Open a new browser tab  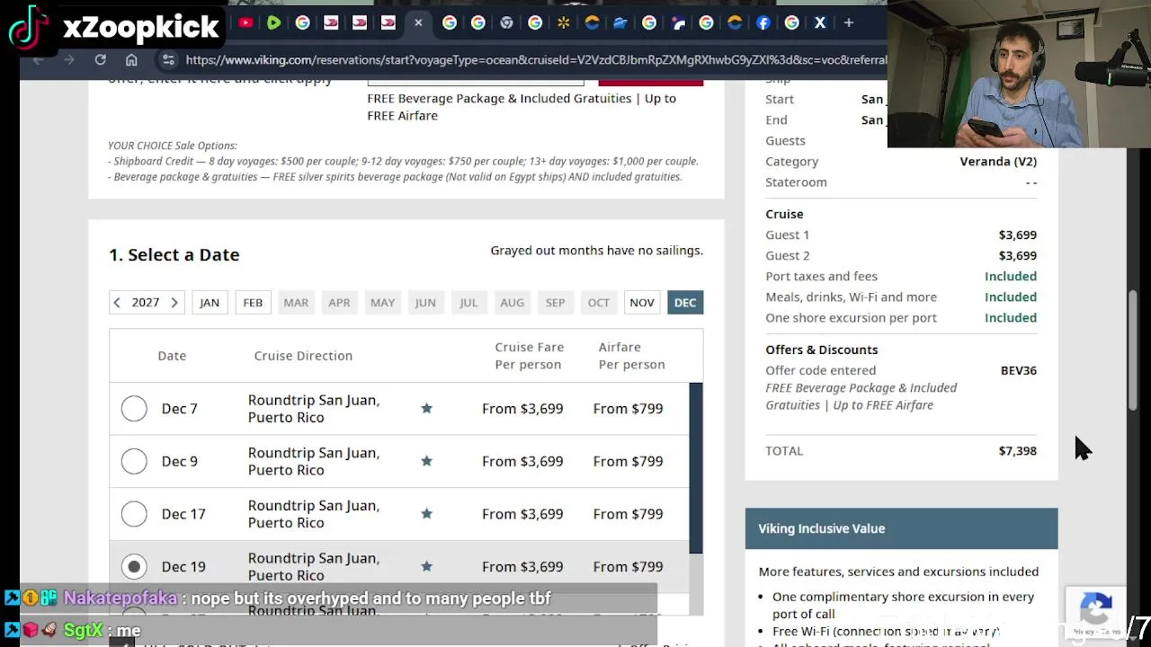(848, 22)
